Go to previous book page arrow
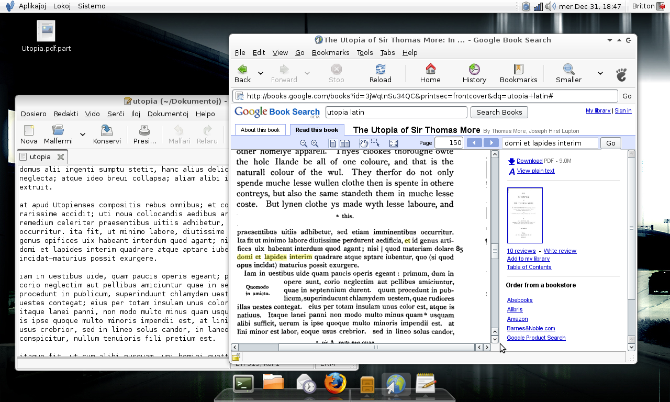 point(474,143)
